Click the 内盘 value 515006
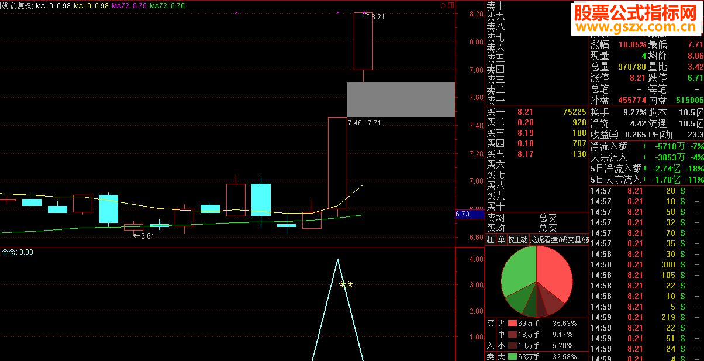The width and height of the screenshot is (704, 361). [x=689, y=101]
